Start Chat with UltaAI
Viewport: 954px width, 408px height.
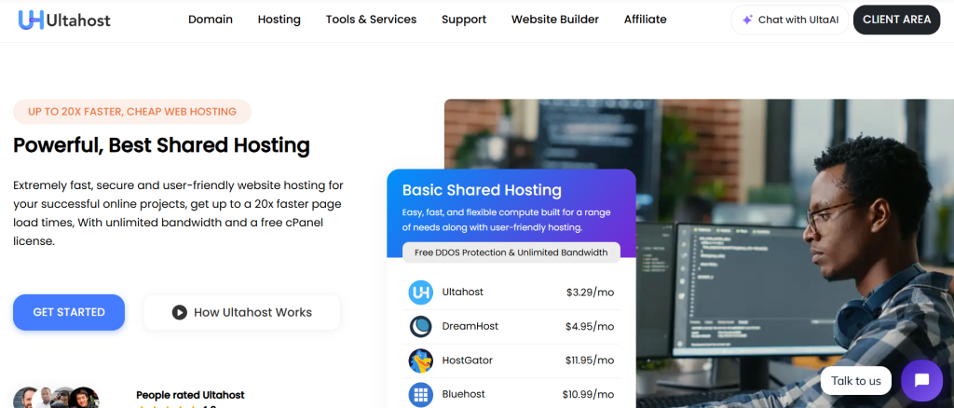[x=790, y=20]
